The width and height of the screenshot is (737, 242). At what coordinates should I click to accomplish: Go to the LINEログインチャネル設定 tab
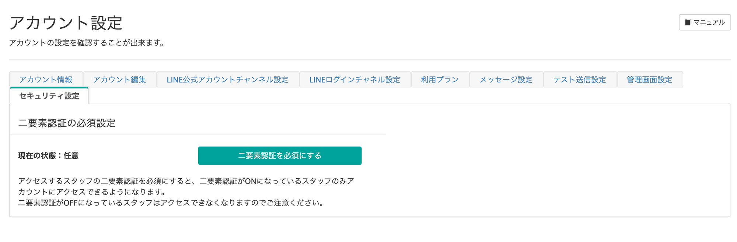click(354, 80)
